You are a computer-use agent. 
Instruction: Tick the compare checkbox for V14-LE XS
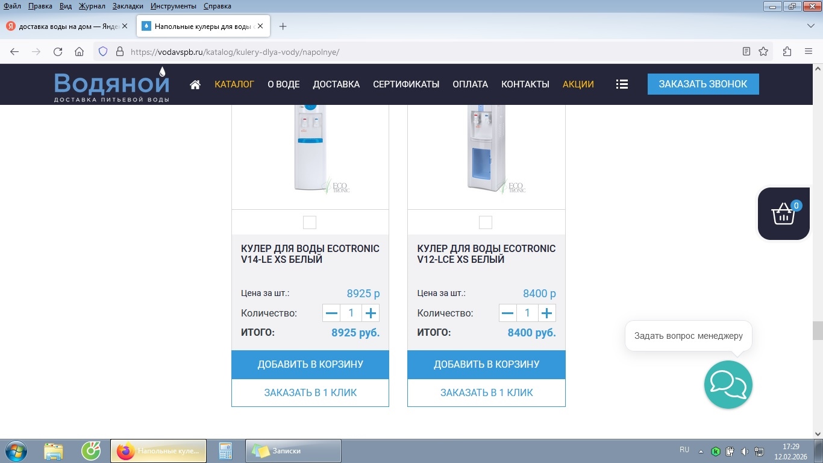click(310, 222)
